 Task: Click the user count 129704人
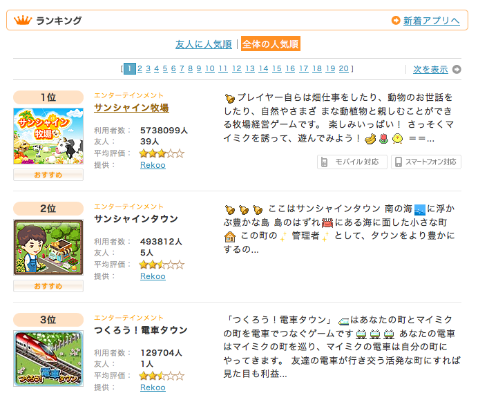click(161, 353)
